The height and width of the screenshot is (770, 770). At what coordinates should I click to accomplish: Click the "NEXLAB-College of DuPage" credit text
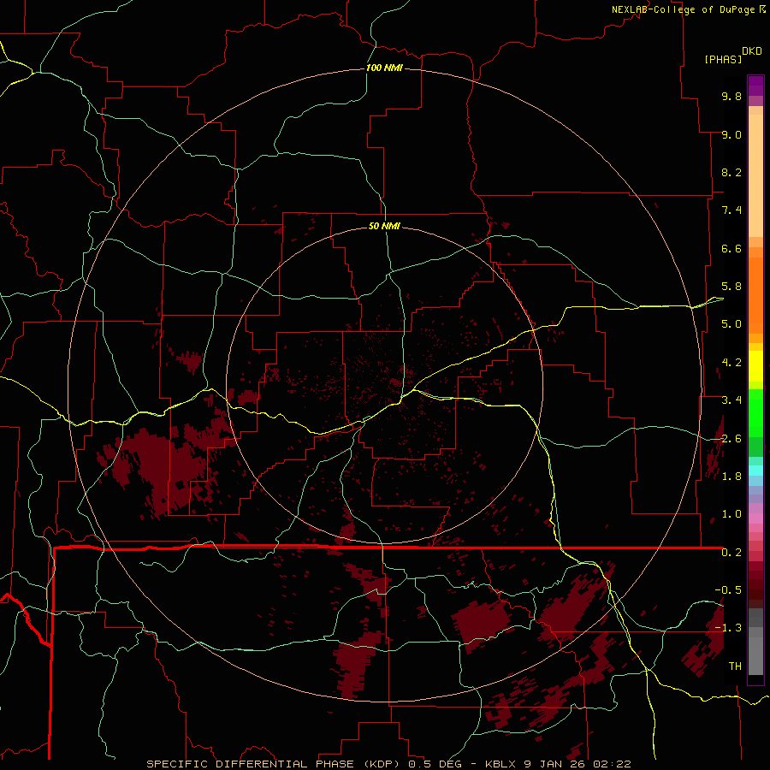click(x=684, y=9)
